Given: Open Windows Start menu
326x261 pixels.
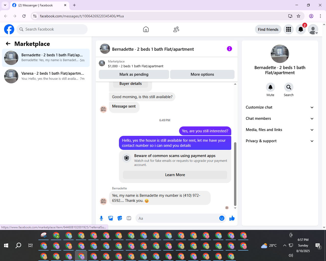Looking at the screenshot, I should (6, 245).
